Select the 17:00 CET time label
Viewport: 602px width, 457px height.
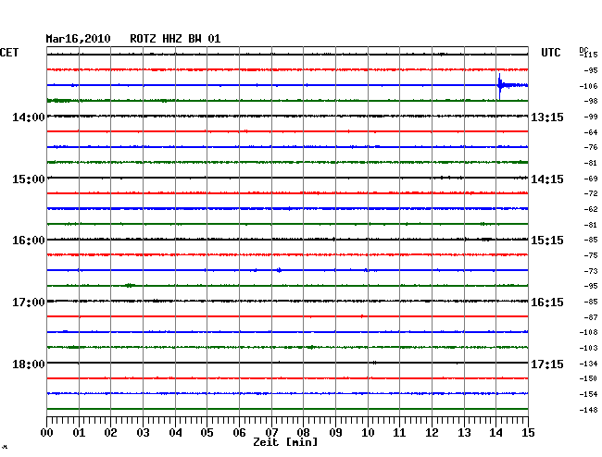pyautogui.click(x=29, y=303)
